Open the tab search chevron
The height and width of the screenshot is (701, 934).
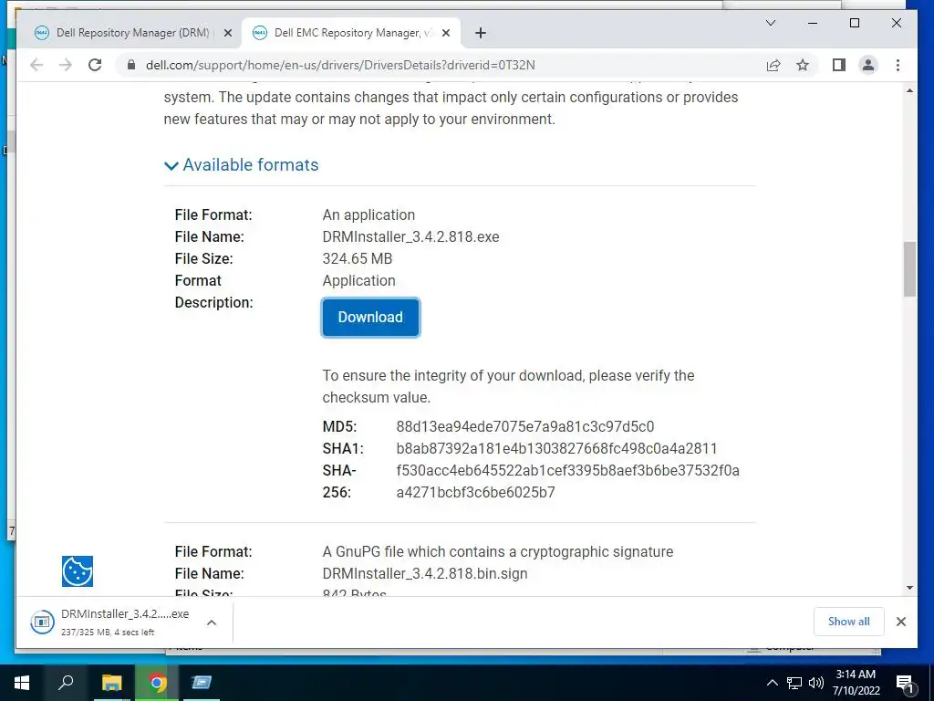click(770, 23)
